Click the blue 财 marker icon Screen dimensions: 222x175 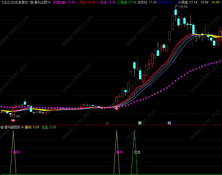click(x=169, y=123)
